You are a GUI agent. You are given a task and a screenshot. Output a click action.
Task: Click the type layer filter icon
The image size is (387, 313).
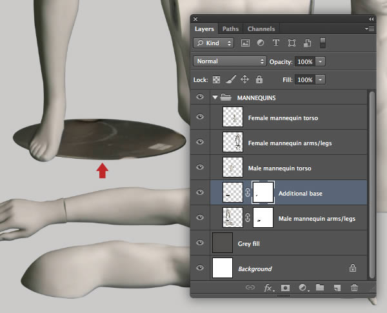tap(276, 43)
